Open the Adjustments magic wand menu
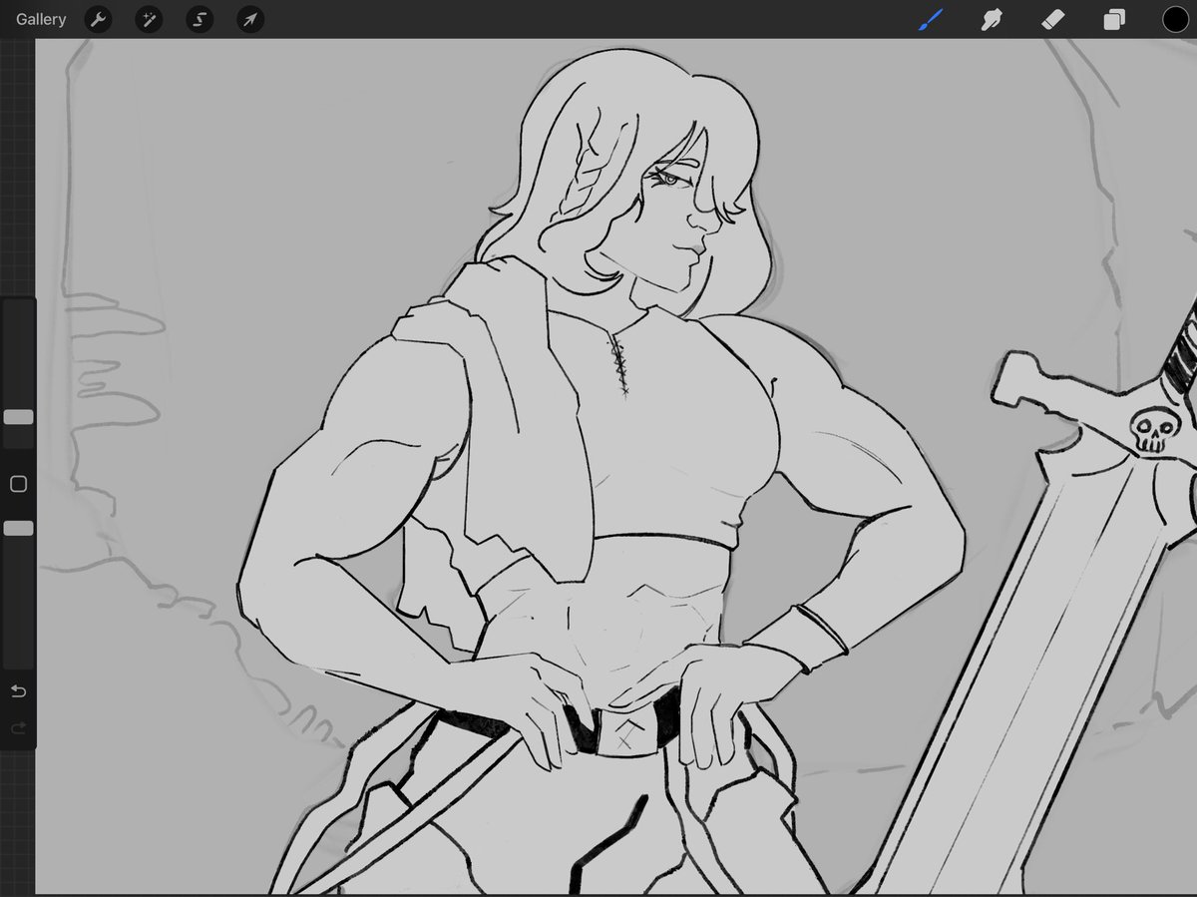Screen dimensions: 1197x897 click(148, 19)
